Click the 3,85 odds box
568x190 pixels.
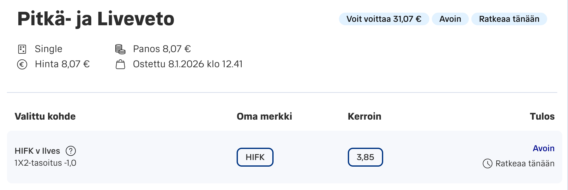(x=365, y=157)
